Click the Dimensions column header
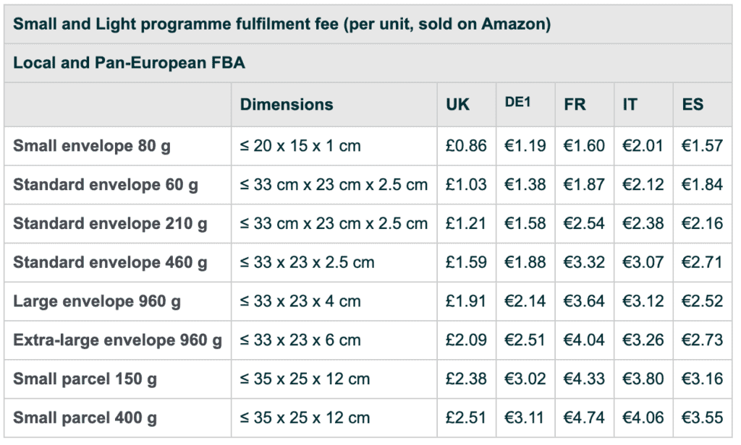Screen dimensions: 741x445 tap(287, 104)
